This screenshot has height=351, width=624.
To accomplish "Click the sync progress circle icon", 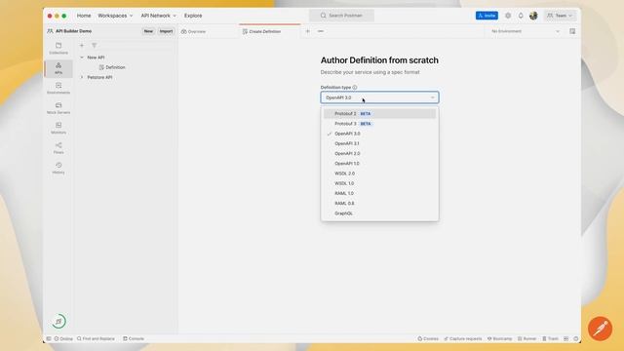I will (58, 321).
